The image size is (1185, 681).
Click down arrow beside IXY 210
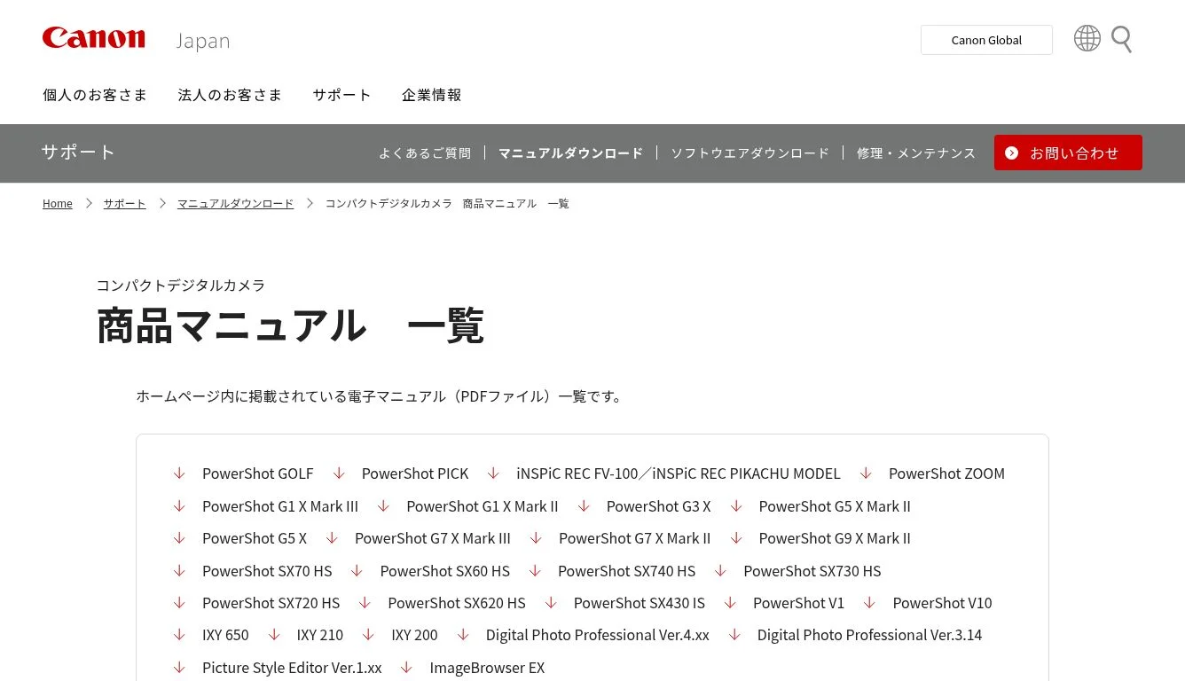coord(274,635)
